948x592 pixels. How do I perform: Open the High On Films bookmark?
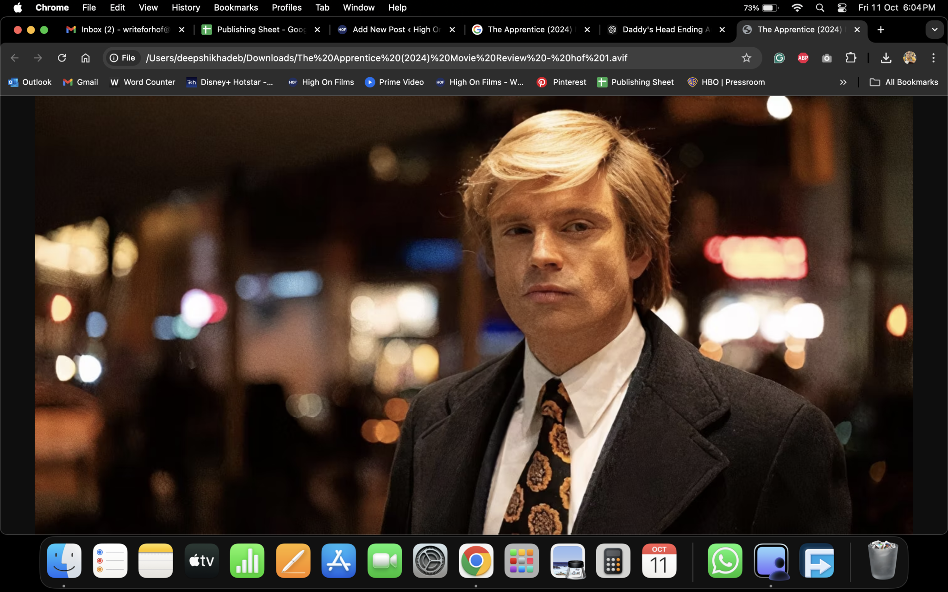321,82
